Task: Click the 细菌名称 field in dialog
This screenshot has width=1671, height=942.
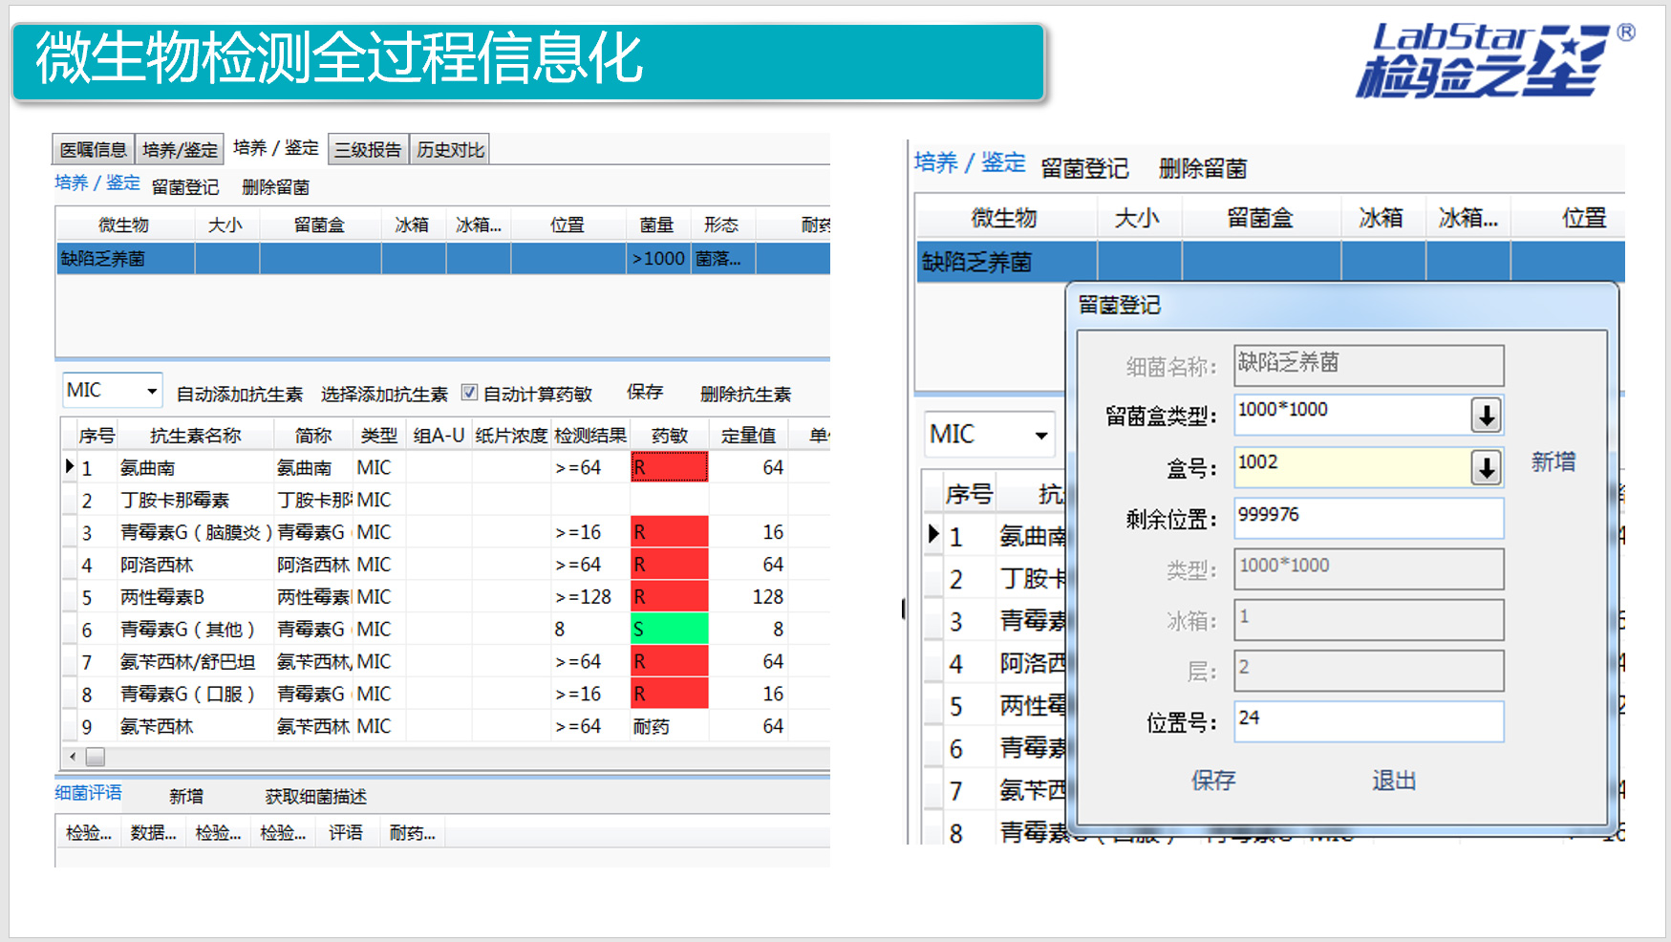Action: click(1368, 365)
